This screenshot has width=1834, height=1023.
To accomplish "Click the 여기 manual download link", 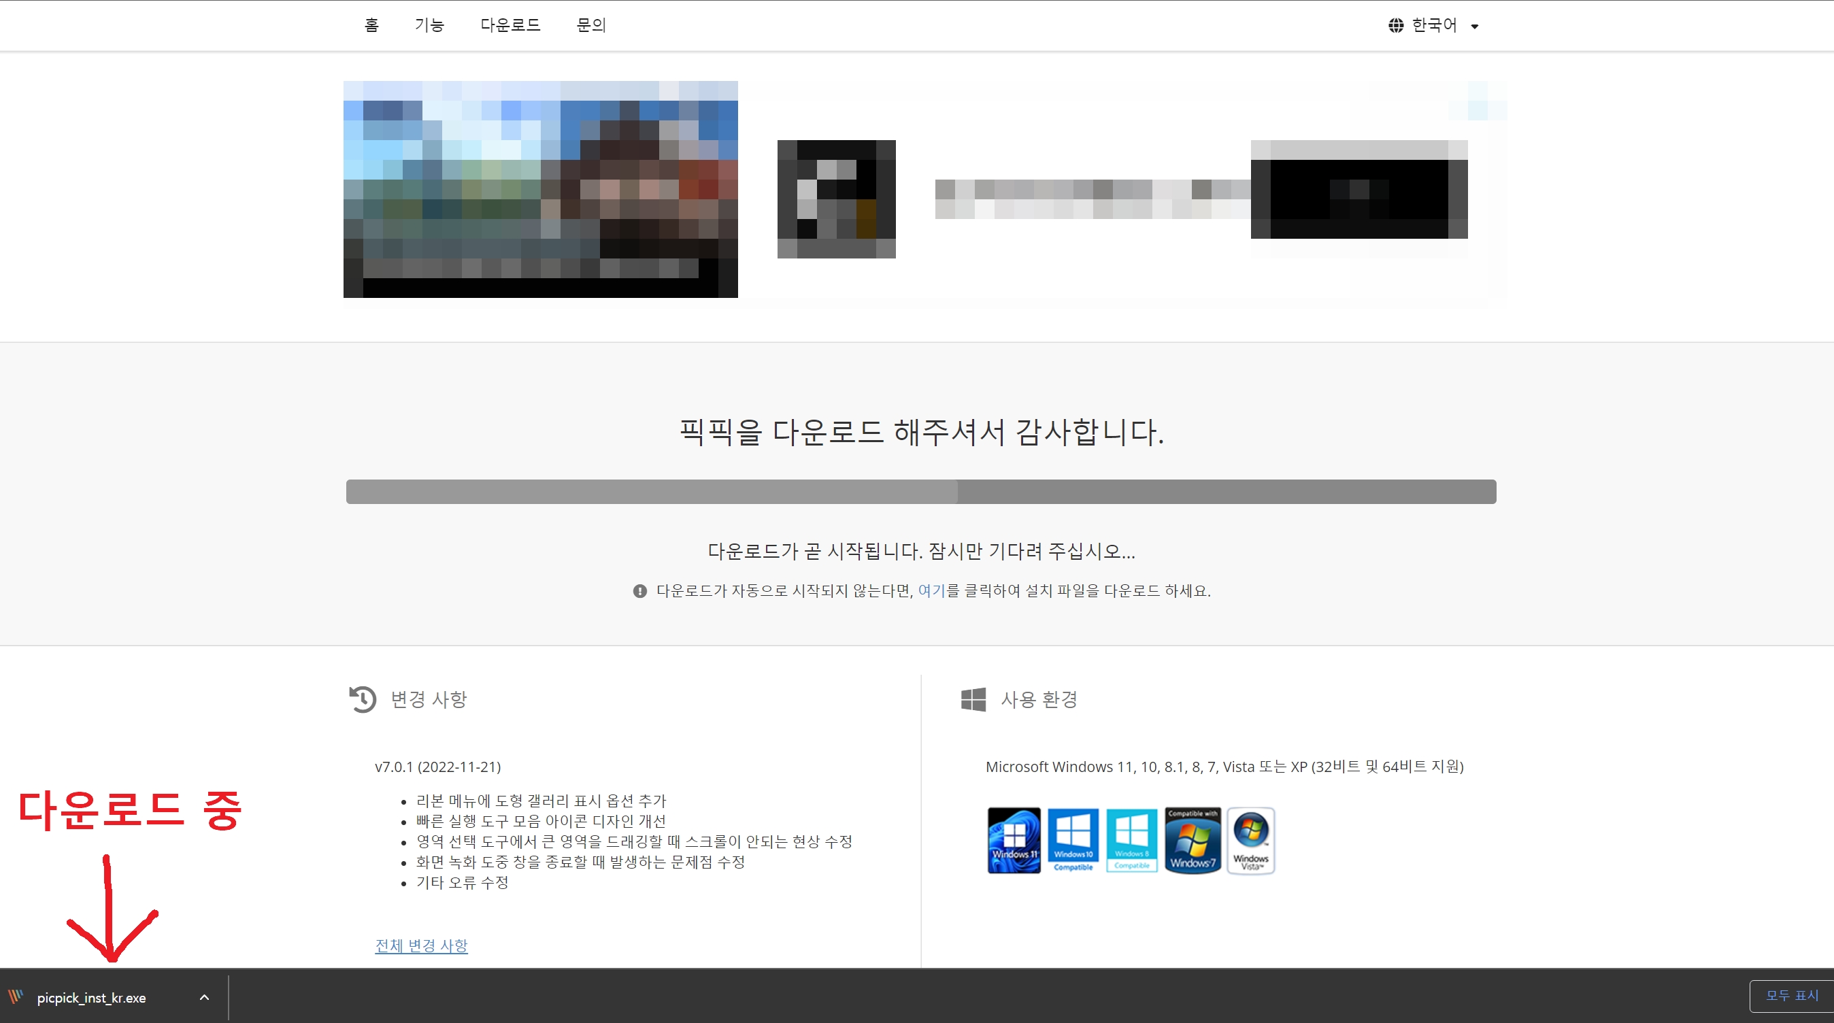I will pyautogui.click(x=931, y=591).
